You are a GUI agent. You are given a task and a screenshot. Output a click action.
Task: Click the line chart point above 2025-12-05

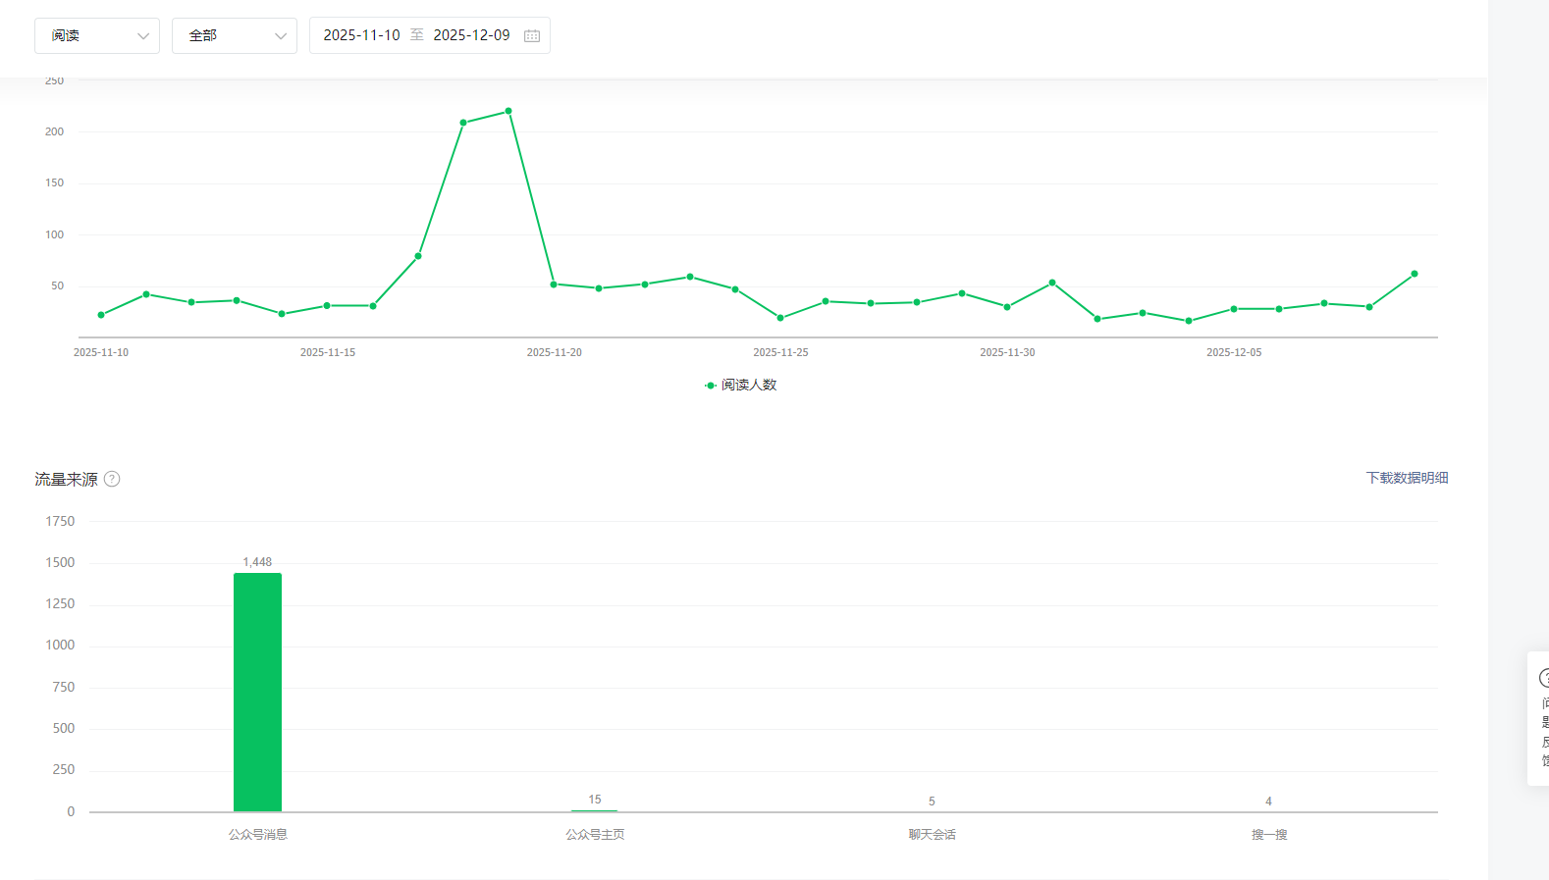[1234, 309]
